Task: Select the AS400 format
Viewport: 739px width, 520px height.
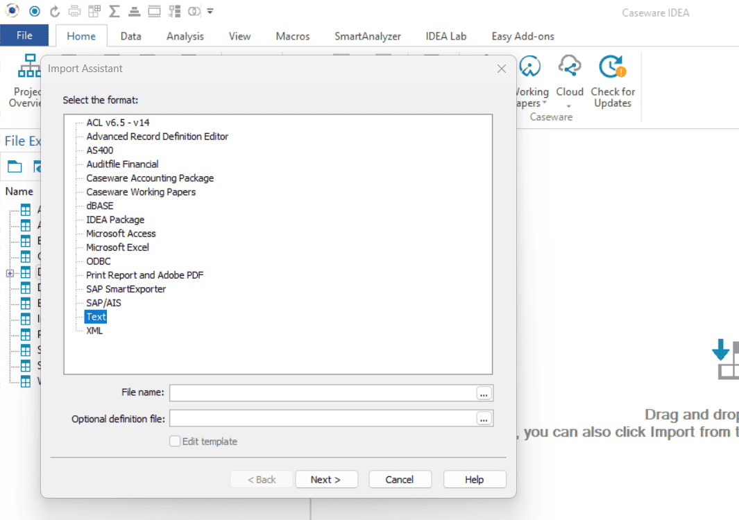Action: coord(99,150)
